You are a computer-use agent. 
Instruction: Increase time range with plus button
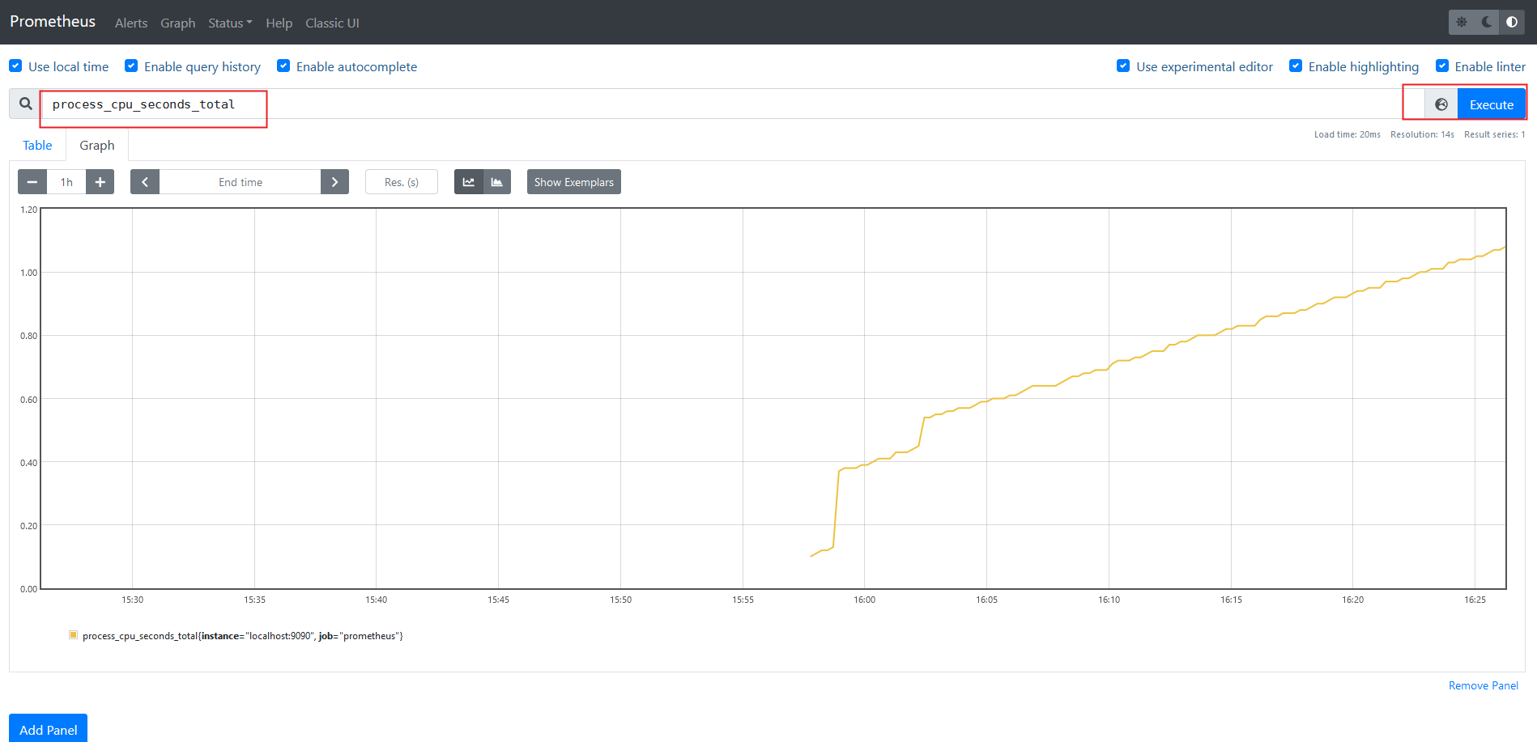pos(100,182)
